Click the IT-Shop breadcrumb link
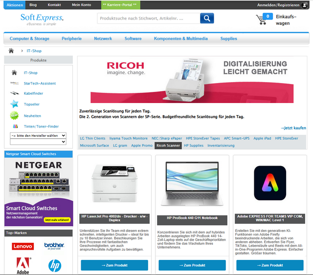This screenshot has height=275, width=313. point(34,51)
